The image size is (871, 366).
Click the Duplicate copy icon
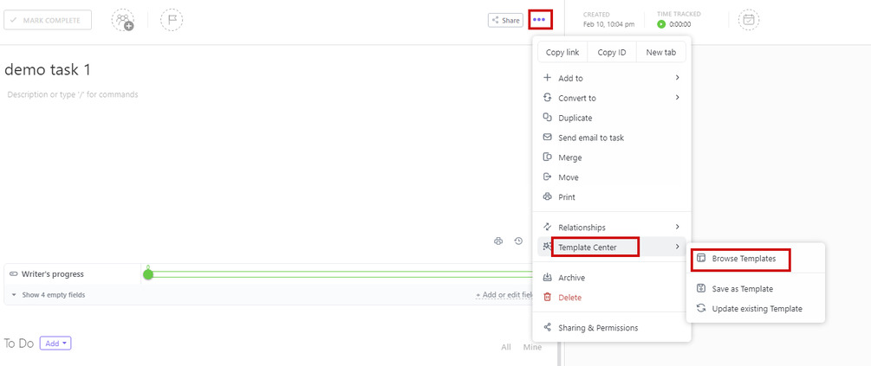[x=547, y=118]
